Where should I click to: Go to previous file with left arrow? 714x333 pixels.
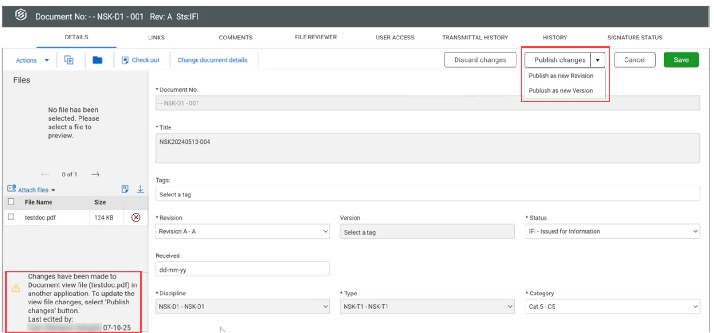[x=45, y=175]
